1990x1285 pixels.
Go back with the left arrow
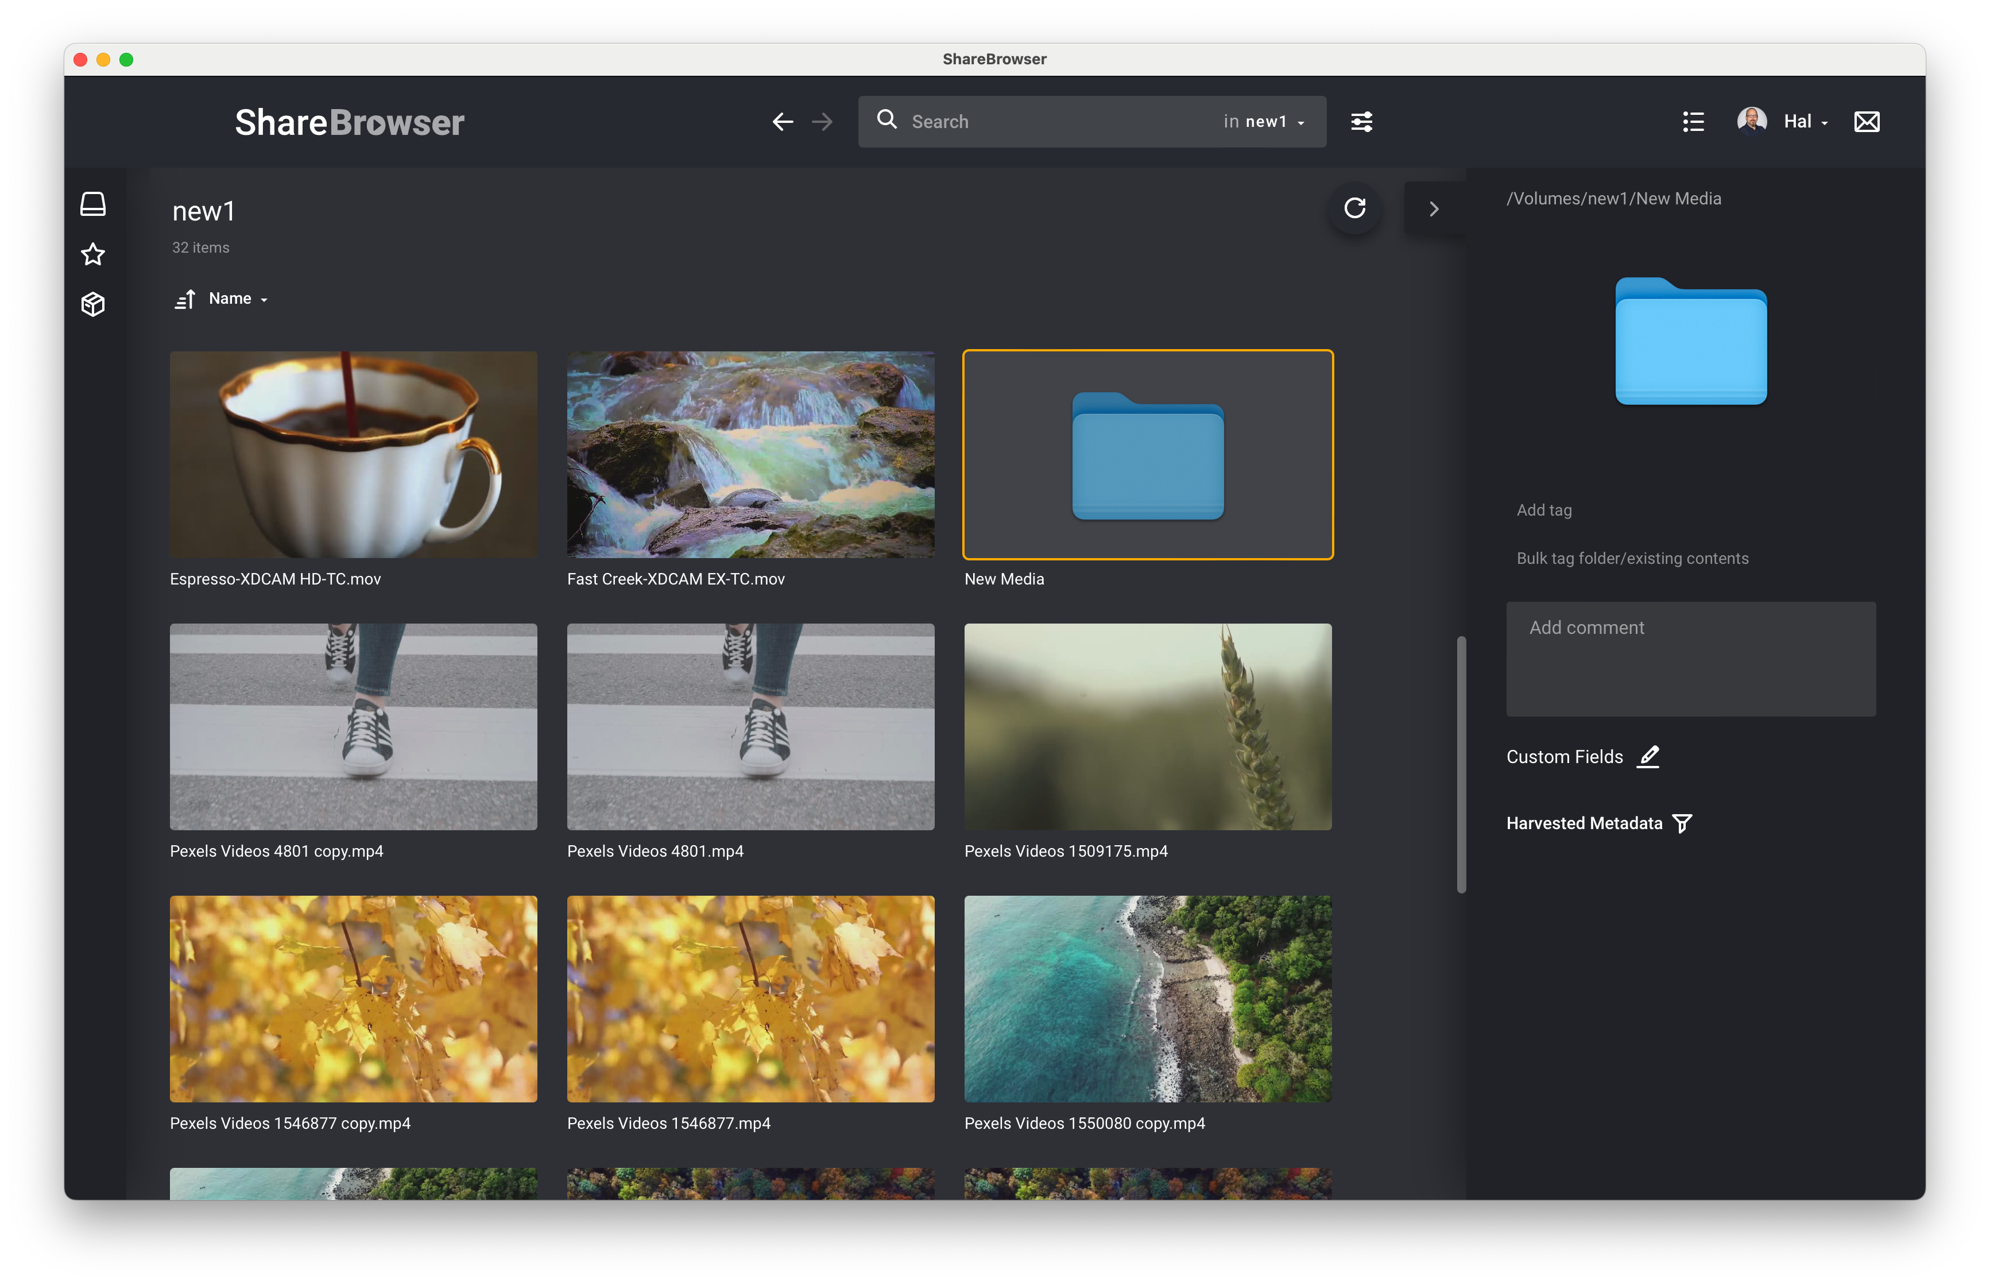pos(782,122)
